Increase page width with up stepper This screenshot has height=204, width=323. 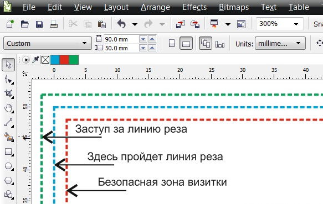coord(152,39)
